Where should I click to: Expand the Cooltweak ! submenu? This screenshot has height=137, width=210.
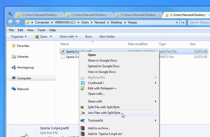[x=119, y=83]
